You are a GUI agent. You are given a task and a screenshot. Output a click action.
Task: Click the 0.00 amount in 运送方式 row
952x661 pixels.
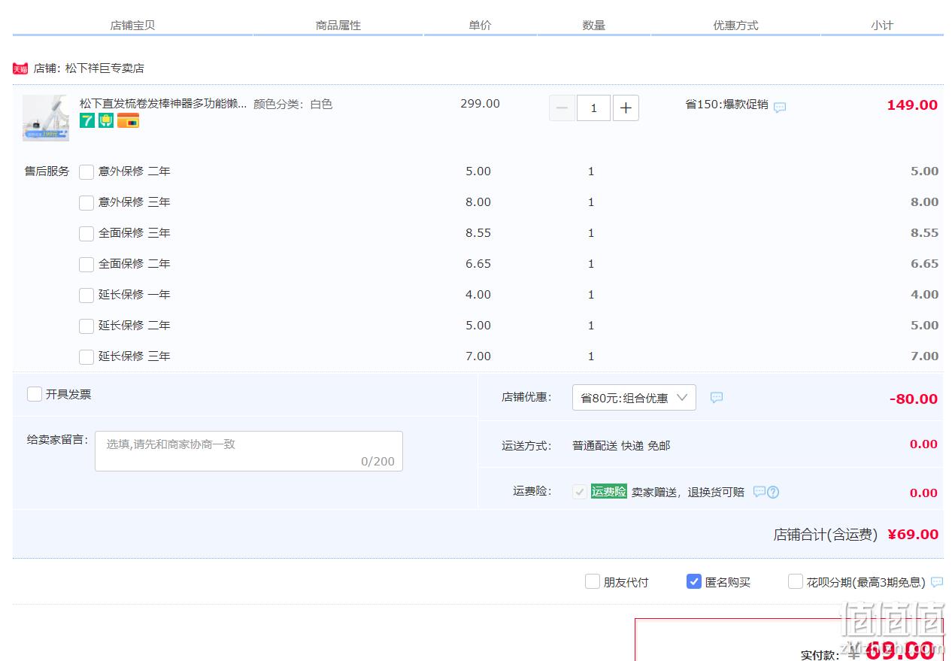[923, 444]
